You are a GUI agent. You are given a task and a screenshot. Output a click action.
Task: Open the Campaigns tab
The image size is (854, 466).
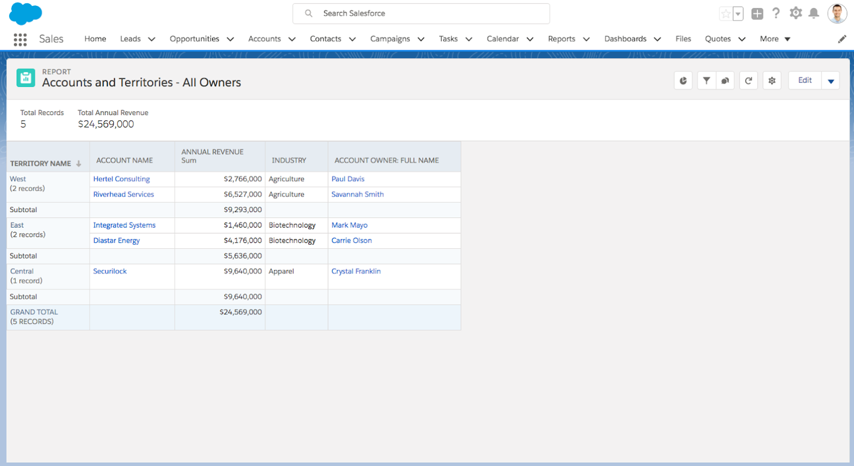pyautogui.click(x=390, y=39)
